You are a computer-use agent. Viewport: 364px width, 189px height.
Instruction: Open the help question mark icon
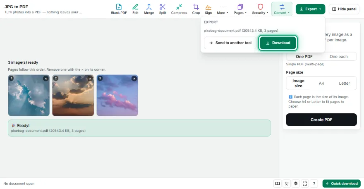pyautogui.click(x=314, y=184)
